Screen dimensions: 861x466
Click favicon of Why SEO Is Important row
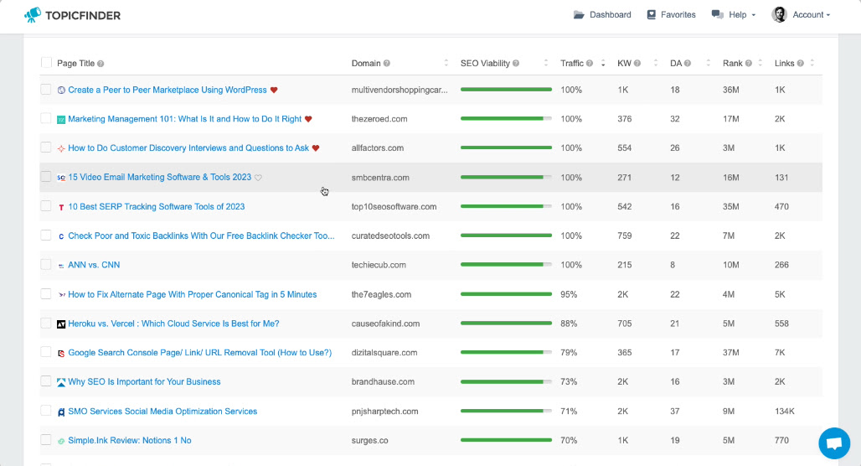coord(61,382)
